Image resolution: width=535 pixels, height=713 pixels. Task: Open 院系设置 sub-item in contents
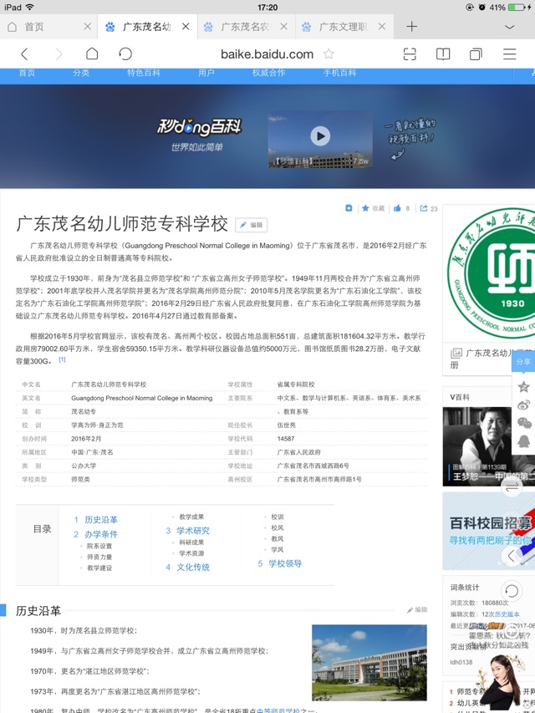pyautogui.click(x=99, y=546)
